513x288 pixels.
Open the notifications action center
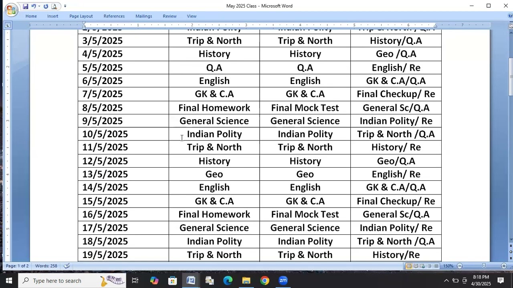pyautogui.click(x=501, y=280)
